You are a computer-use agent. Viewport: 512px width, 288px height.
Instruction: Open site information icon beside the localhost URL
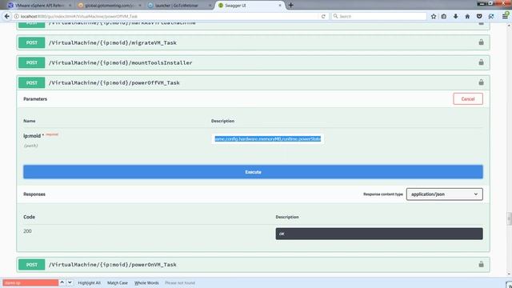tap(16, 16)
